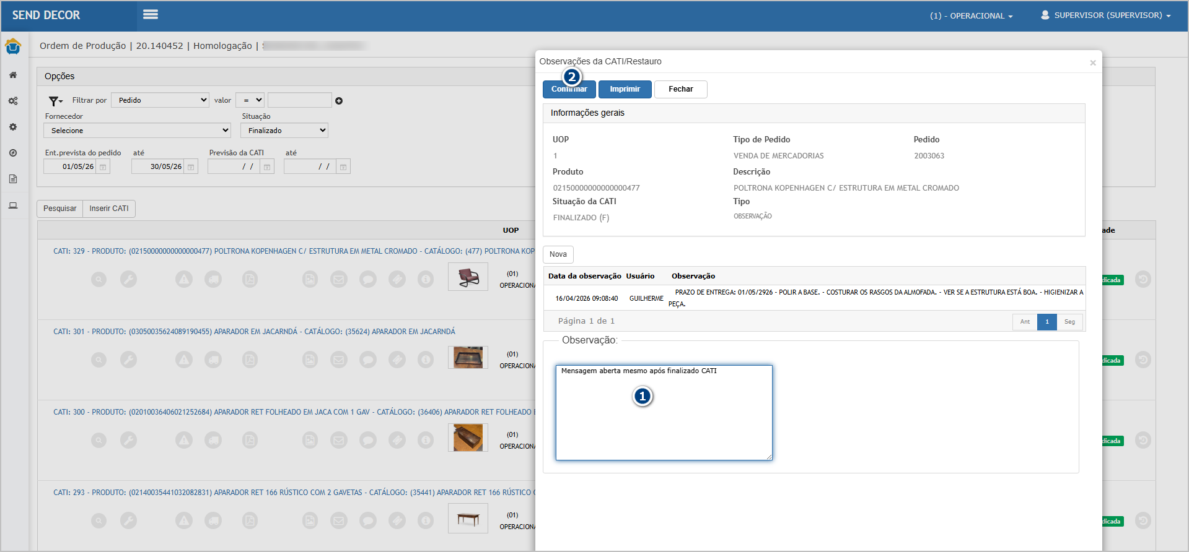
Task: Click history icon on CATI 329 row
Action: (1143, 280)
